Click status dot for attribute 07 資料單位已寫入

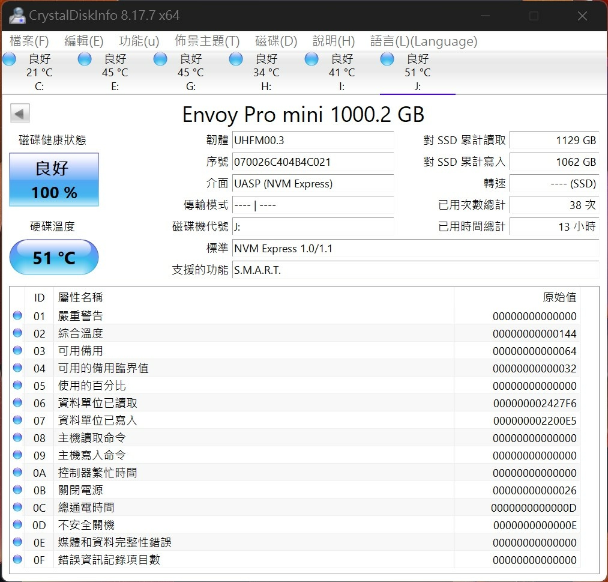[x=17, y=420]
